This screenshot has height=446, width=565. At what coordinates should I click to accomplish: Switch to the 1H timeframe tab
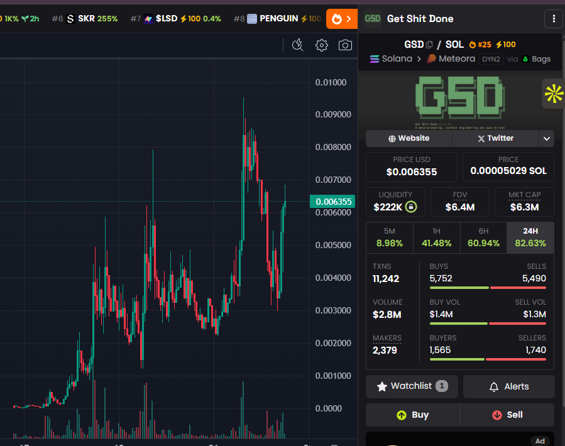tap(436, 237)
